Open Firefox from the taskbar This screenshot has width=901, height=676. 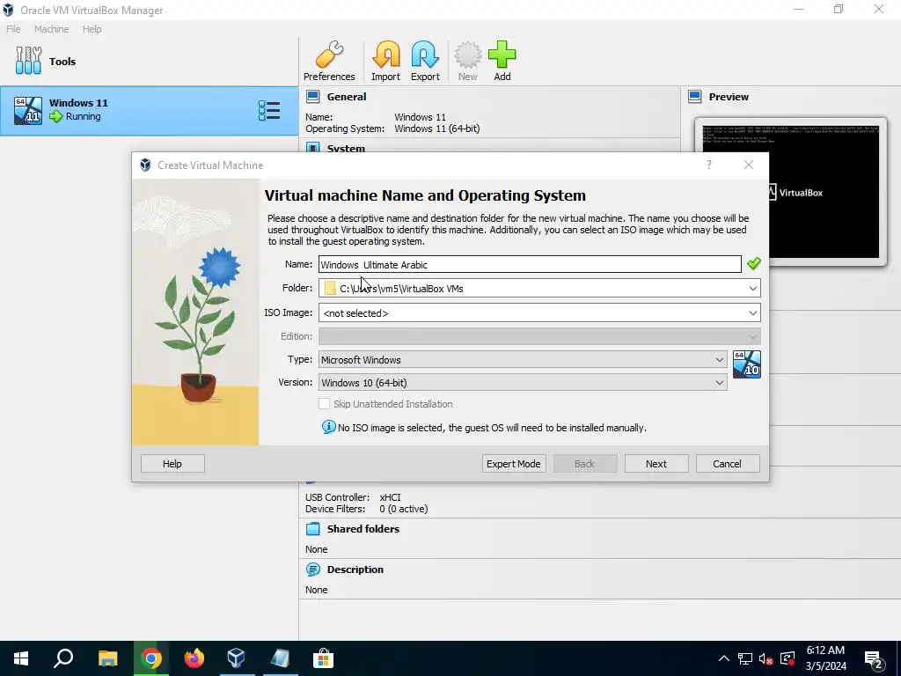click(x=194, y=658)
